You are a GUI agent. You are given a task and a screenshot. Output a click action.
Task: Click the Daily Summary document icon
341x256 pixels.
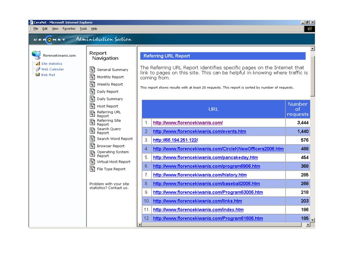[x=92, y=98]
